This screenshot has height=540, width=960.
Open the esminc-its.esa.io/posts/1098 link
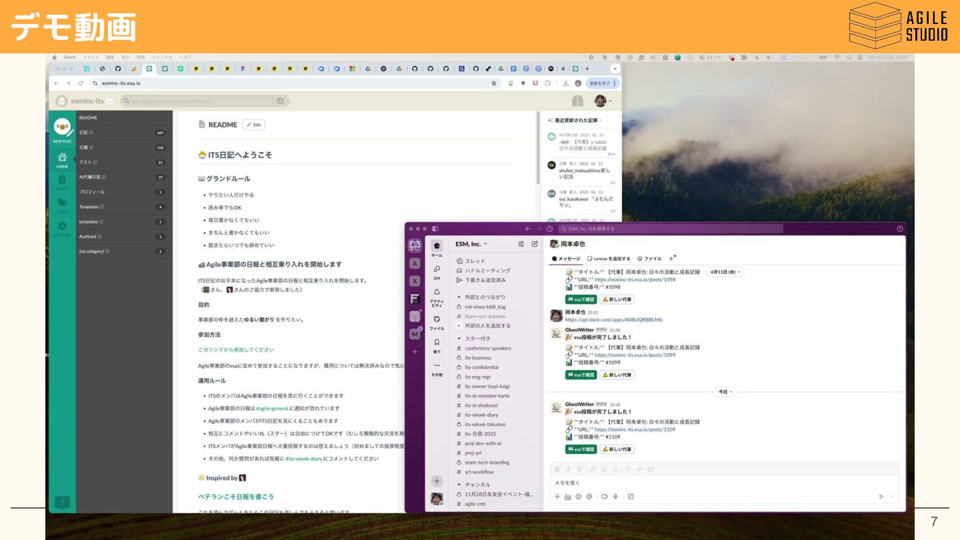635,280
